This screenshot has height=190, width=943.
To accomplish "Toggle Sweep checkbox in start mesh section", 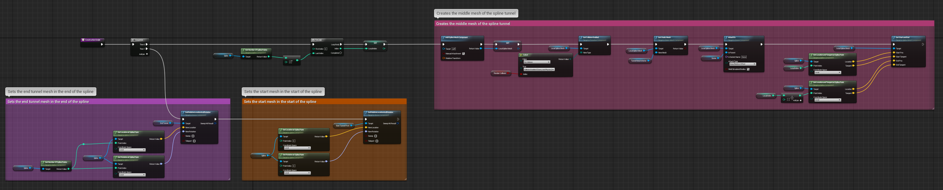I will (376, 136).
